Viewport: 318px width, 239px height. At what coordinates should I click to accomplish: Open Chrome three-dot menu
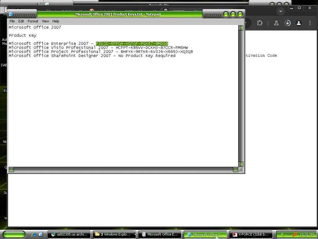tap(310, 23)
